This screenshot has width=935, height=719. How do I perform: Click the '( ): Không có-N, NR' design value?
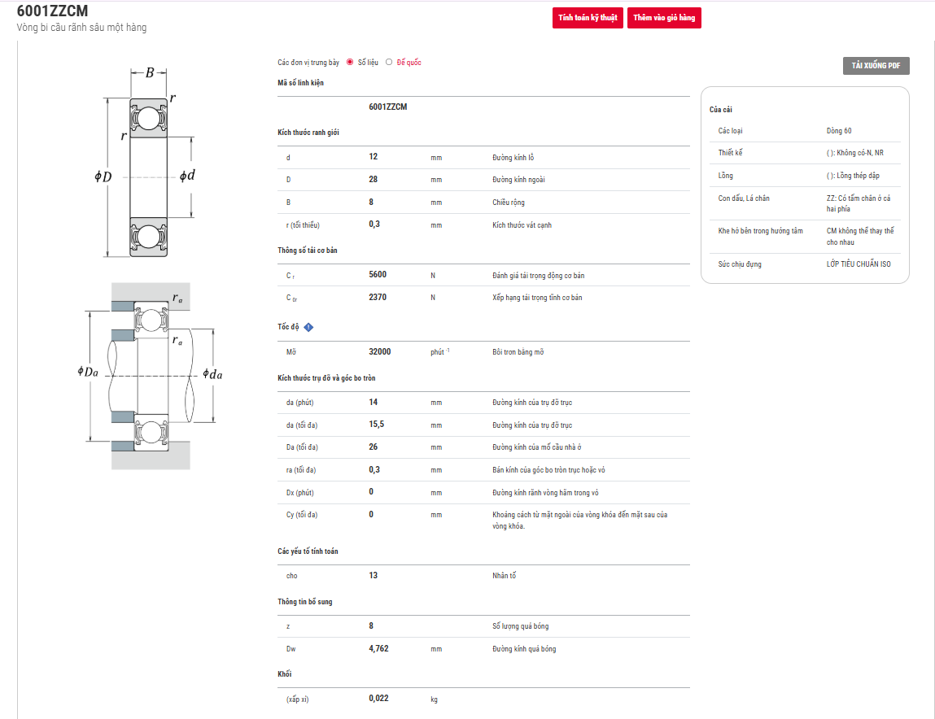(x=855, y=153)
